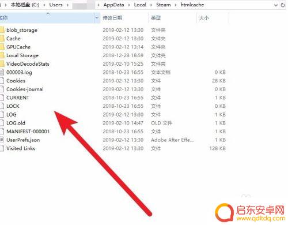Select the Local Storage folder name
Viewport: 288px width, 225px height.
click(22, 55)
